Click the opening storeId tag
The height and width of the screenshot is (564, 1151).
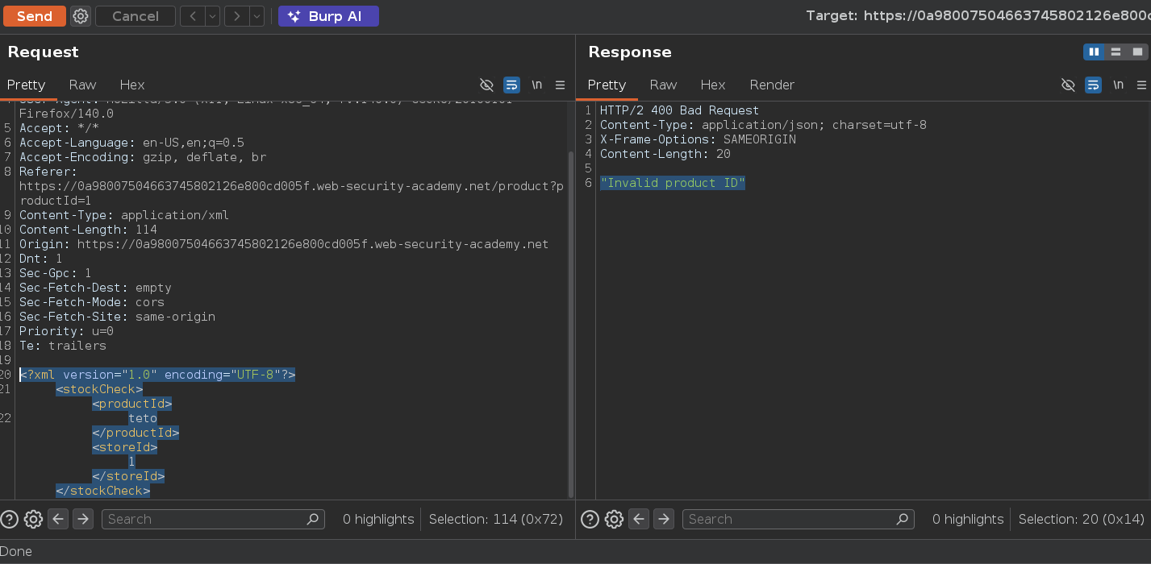124,447
